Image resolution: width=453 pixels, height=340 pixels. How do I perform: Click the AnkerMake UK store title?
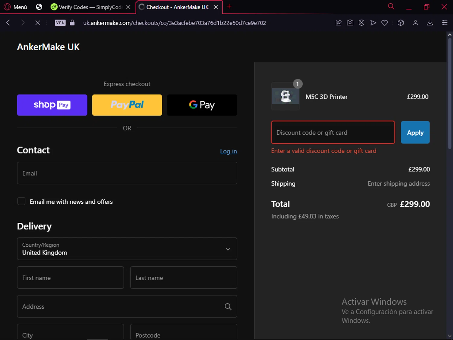click(48, 47)
